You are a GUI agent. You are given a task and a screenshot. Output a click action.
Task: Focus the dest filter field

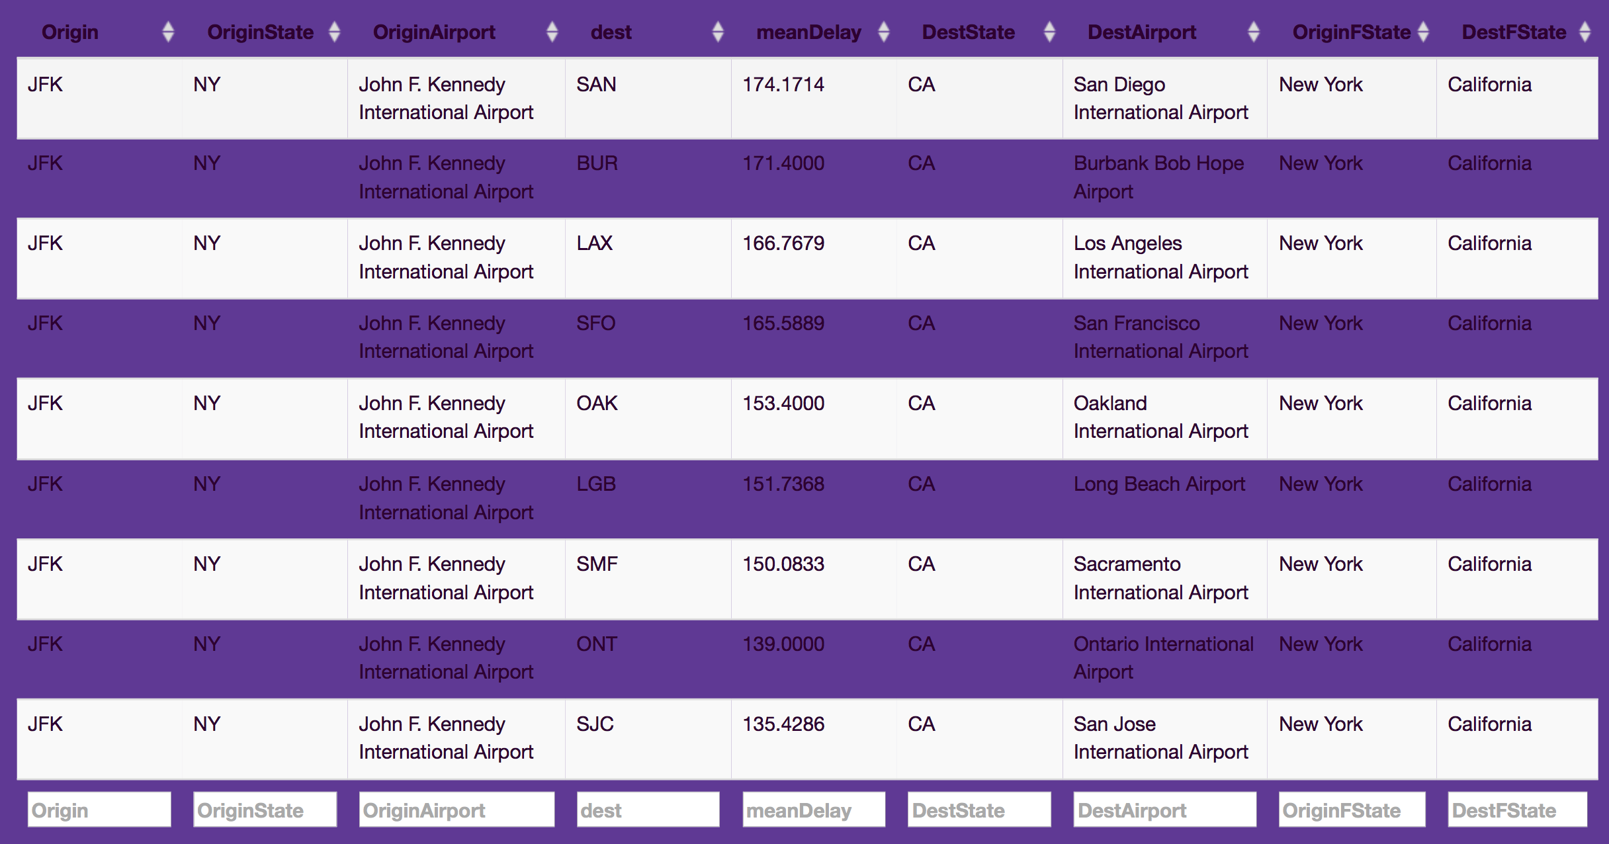[x=648, y=810]
